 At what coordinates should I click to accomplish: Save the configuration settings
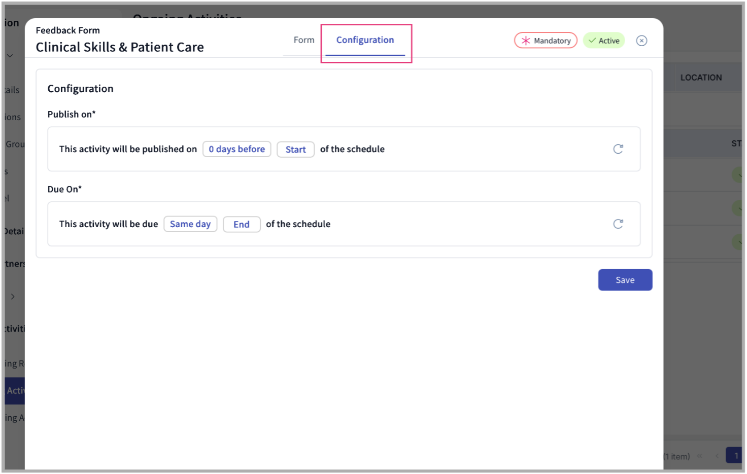625,279
